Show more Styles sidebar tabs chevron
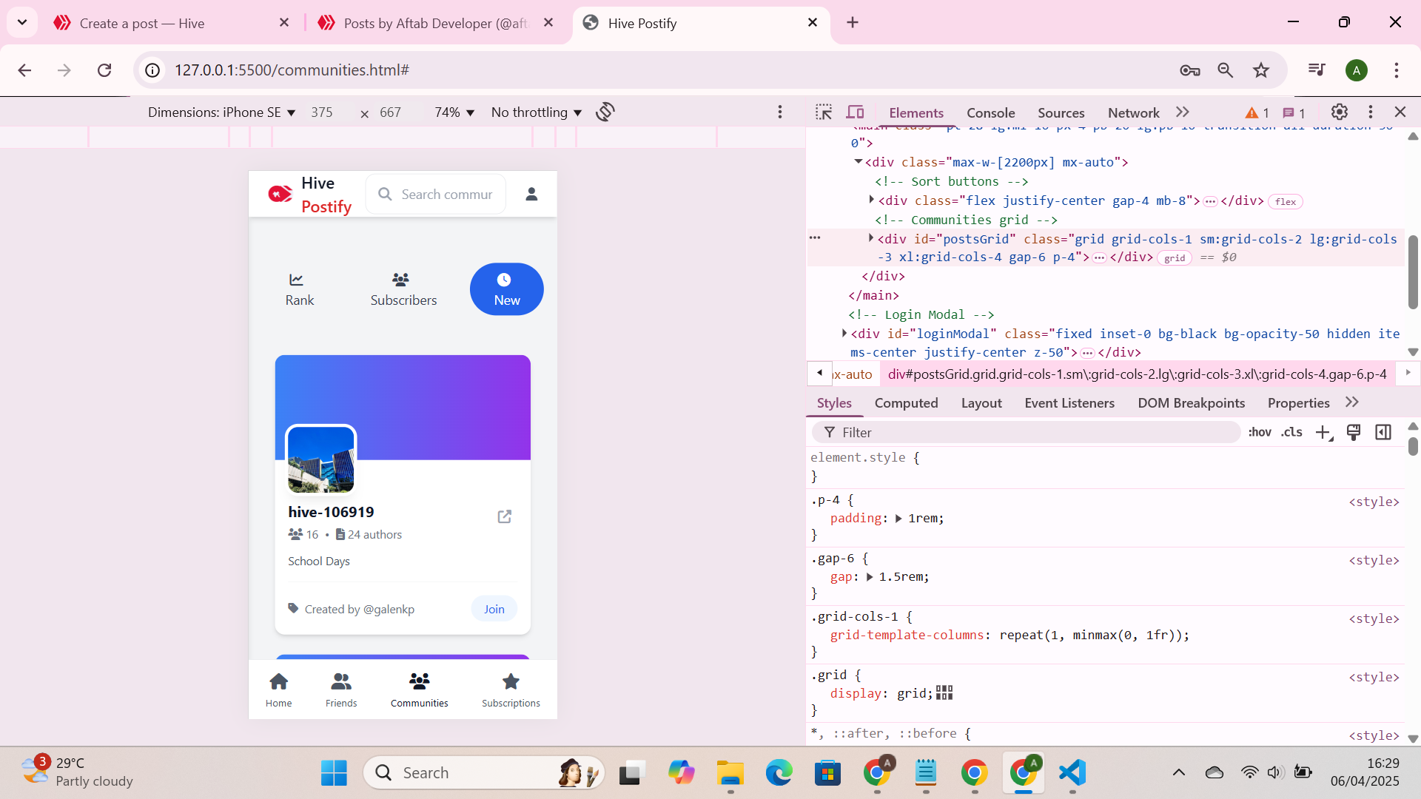 pos(1352,402)
